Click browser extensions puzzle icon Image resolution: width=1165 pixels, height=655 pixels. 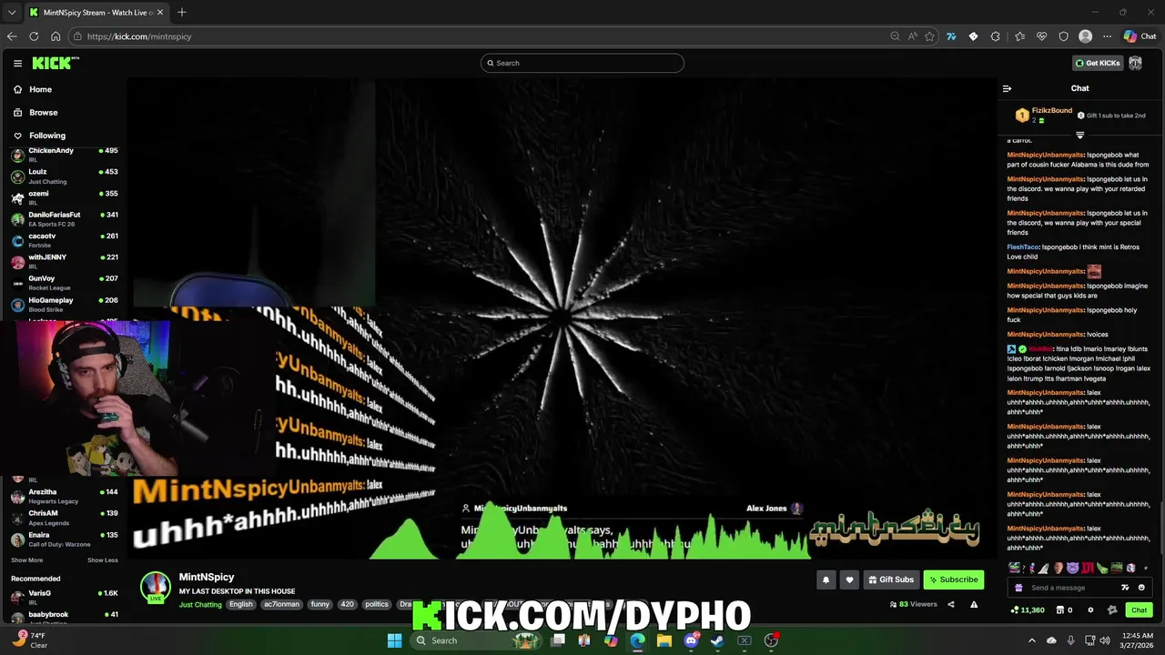(x=996, y=36)
